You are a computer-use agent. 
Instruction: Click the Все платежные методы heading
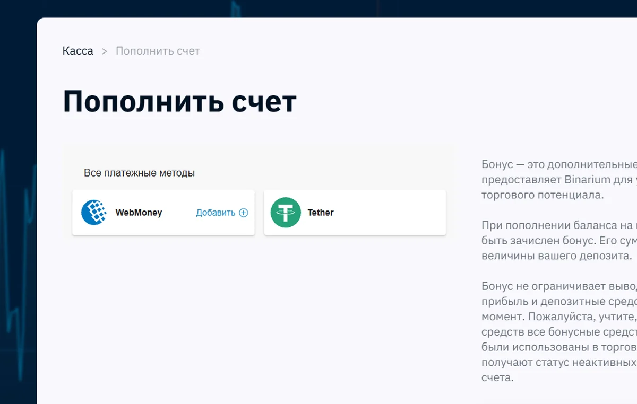(139, 173)
